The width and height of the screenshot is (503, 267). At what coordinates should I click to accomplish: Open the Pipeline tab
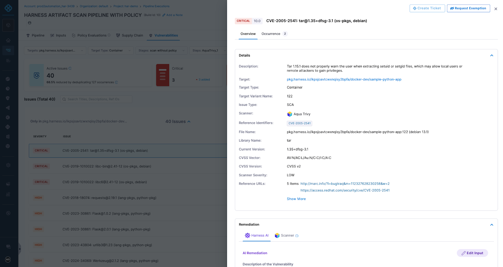35,35
